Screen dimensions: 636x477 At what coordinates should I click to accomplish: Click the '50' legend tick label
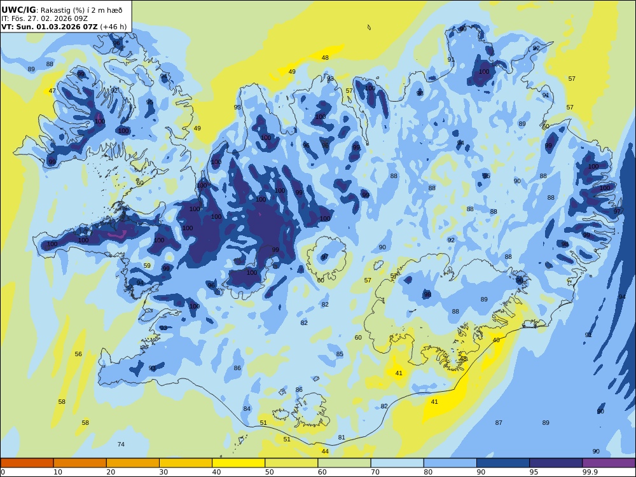[269, 472]
